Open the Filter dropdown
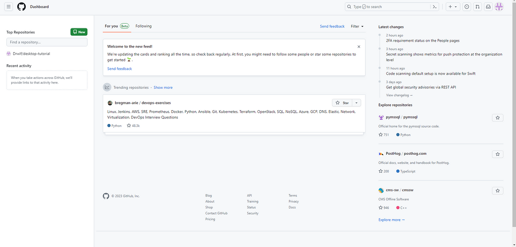The image size is (516, 247). (357, 26)
